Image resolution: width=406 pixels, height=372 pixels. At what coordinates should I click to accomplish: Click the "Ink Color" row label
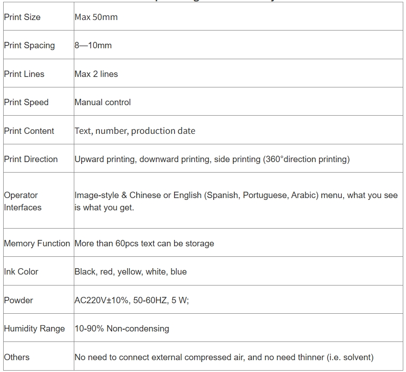(21, 272)
